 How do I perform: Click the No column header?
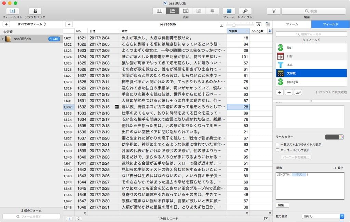tap(81, 31)
